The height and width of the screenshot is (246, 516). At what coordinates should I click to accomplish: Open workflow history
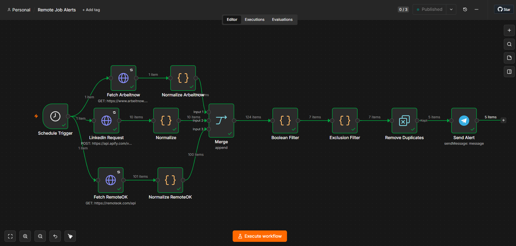(x=465, y=9)
